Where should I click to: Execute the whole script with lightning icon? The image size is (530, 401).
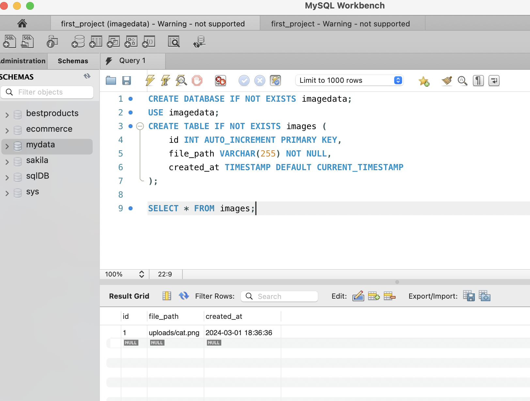pos(150,81)
